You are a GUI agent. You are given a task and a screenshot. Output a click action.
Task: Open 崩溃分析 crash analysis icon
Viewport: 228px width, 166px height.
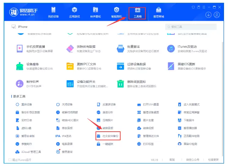click(99, 112)
